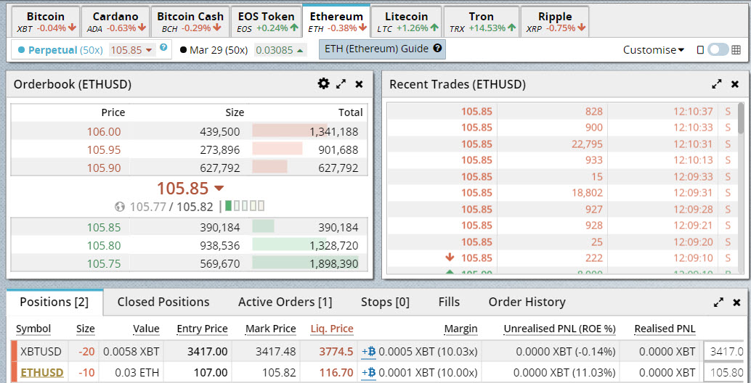Click the Mark Price column header
751x383 pixels.
point(271,329)
